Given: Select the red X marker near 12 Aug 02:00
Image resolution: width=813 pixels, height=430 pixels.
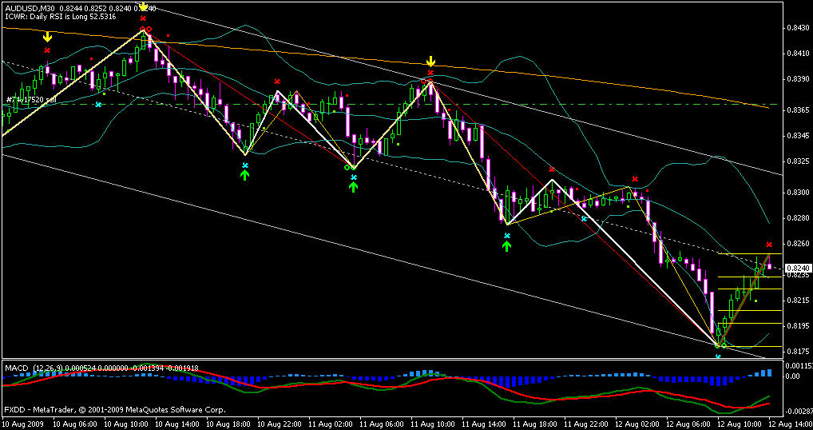Looking at the screenshot, I should [x=634, y=179].
